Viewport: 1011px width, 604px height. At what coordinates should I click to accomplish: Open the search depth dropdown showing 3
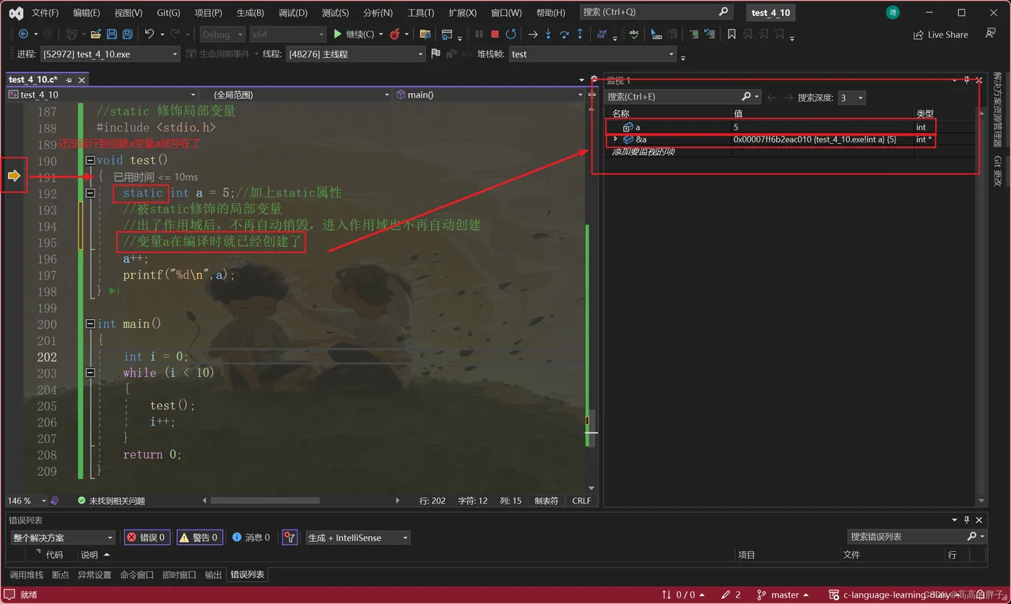pyautogui.click(x=851, y=97)
